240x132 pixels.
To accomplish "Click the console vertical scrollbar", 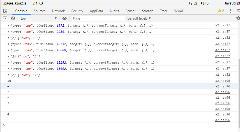I will (239, 93).
